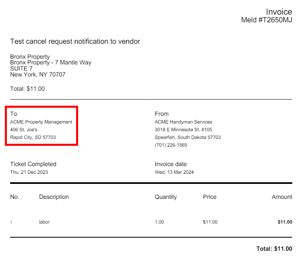Click the ACME Property Management recipient name

pos(41,122)
